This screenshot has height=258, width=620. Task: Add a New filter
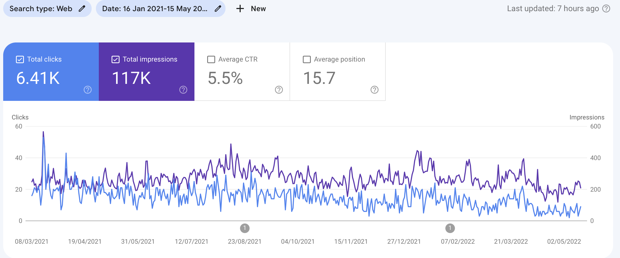coord(251,9)
